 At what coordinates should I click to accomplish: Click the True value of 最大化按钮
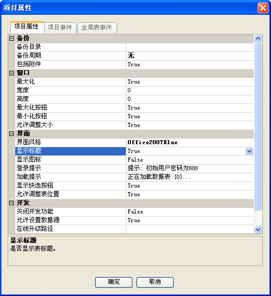(134, 108)
